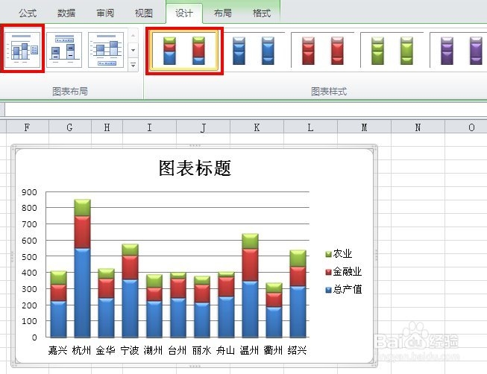Screen dimensions: 487x374
Task: Apply the blue chart style
Action: [253, 51]
